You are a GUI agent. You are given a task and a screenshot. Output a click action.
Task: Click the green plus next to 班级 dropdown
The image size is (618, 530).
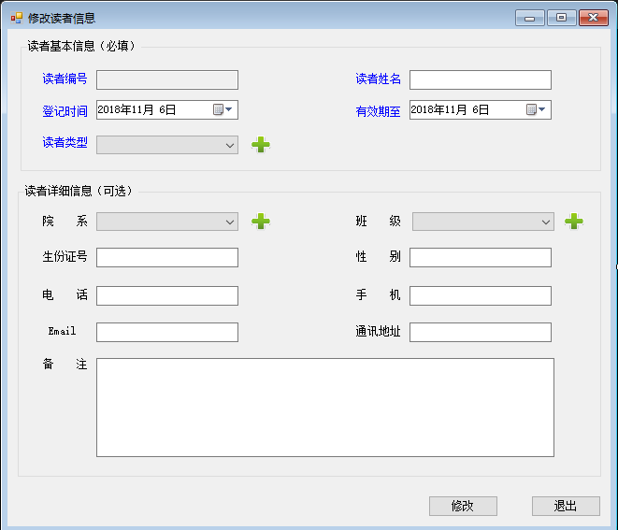point(574,221)
